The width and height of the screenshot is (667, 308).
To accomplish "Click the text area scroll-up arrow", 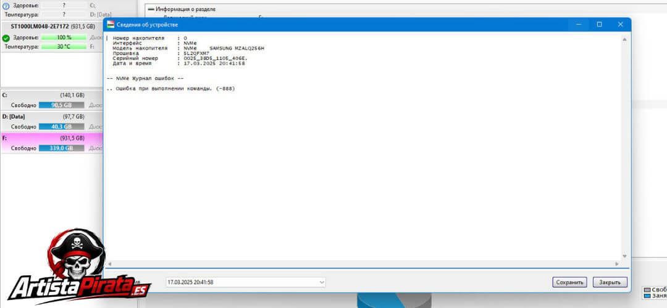I will [x=624, y=39].
